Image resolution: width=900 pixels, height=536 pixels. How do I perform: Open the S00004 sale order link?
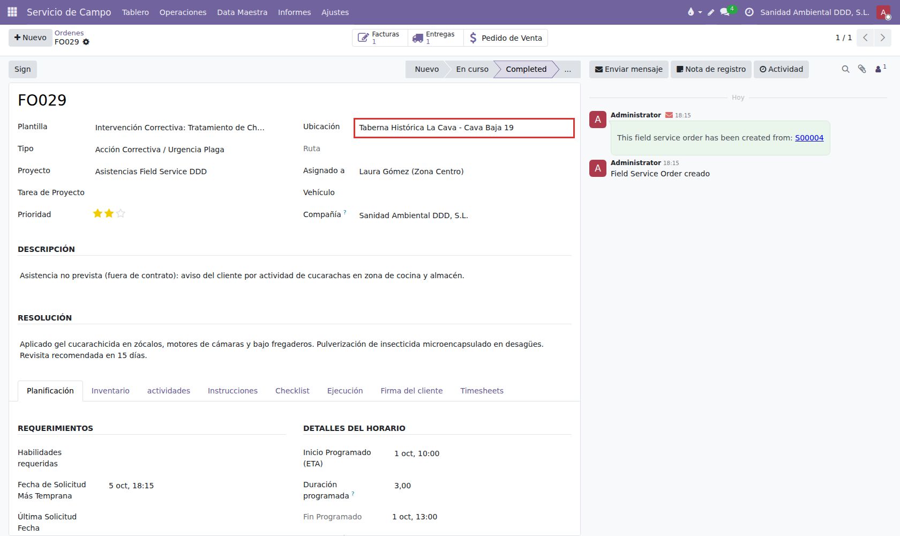pyautogui.click(x=809, y=138)
